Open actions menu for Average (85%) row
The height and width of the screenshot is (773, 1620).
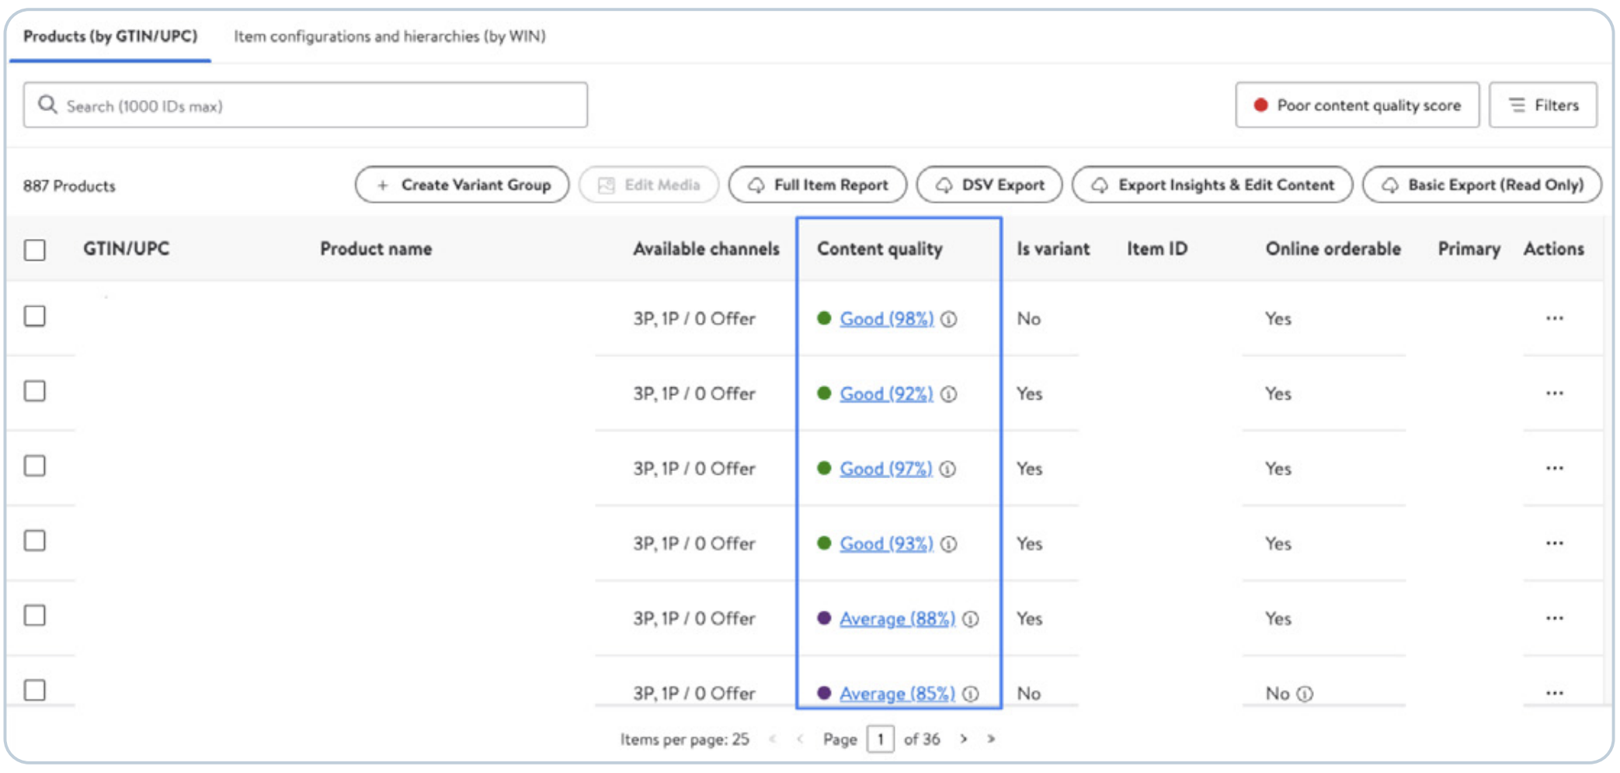coord(1554,693)
